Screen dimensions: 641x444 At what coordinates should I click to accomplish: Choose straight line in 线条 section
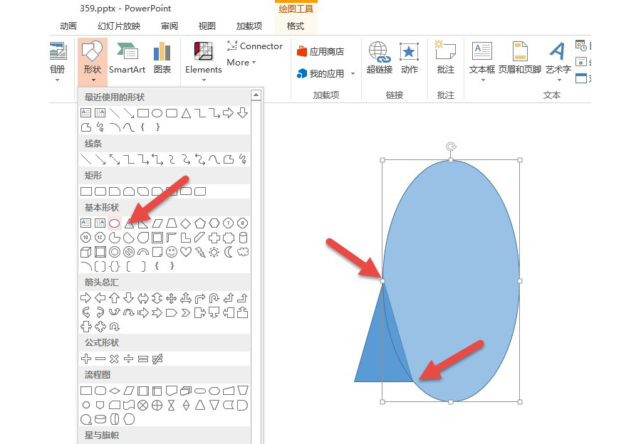(86, 159)
